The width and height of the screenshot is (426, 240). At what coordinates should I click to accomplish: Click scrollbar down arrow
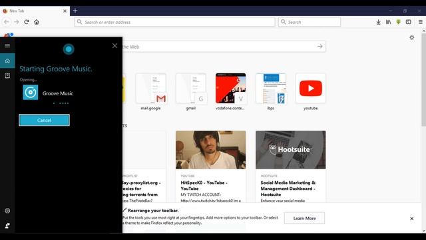point(423,231)
